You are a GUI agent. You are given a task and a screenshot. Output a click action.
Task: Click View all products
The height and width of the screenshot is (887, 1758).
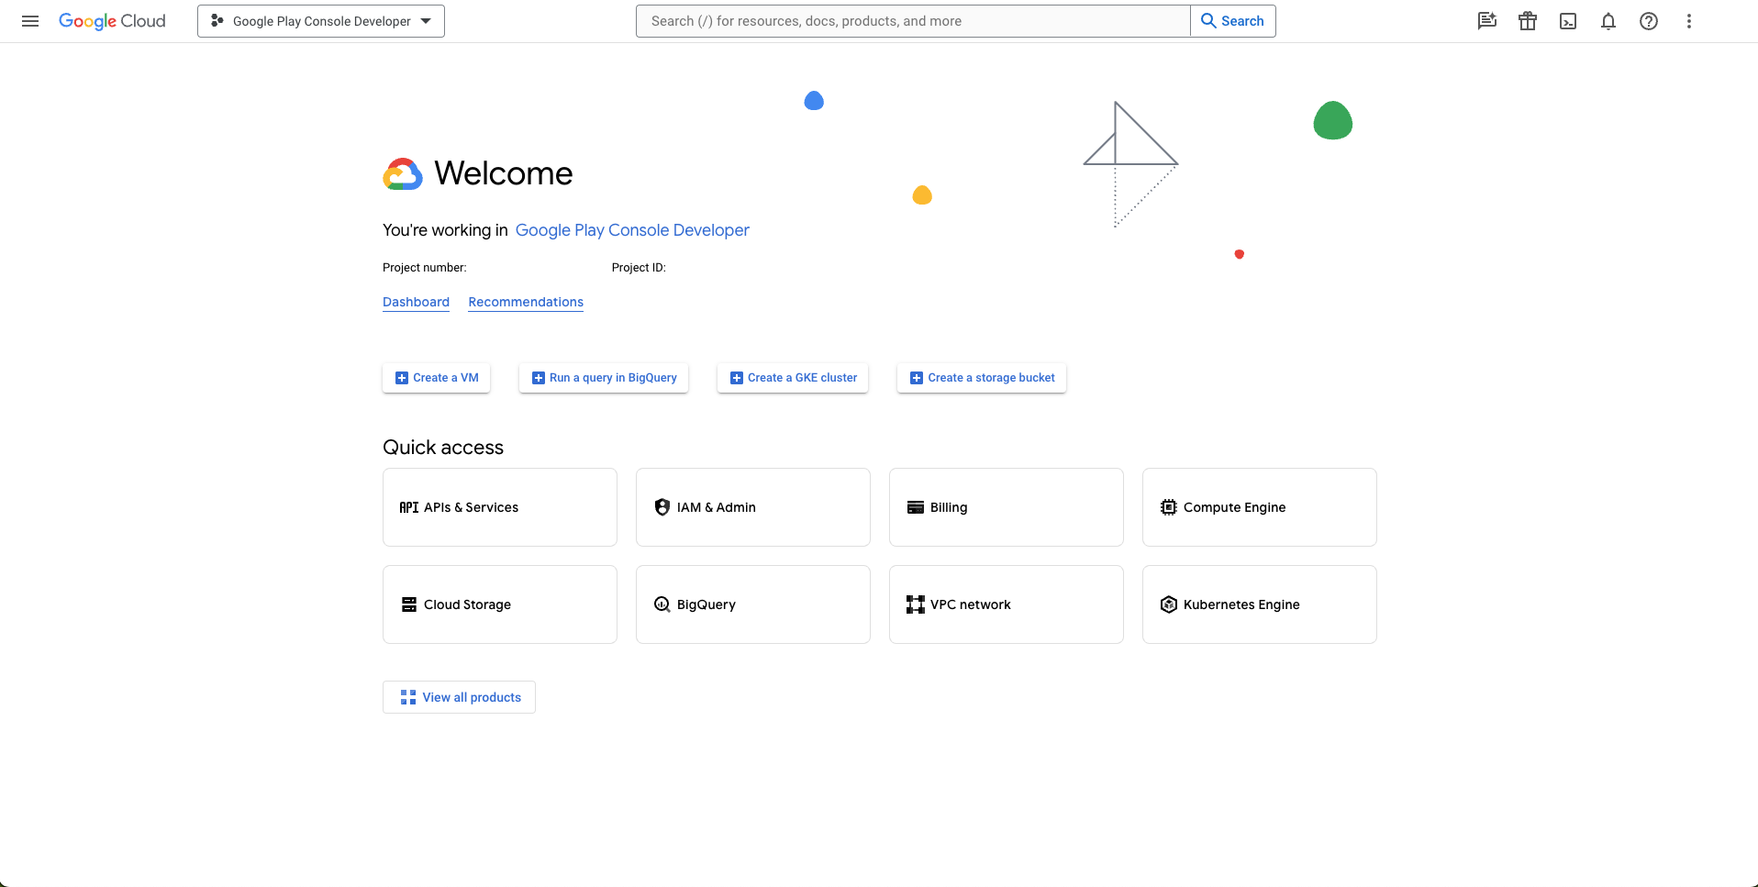pyautogui.click(x=458, y=697)
